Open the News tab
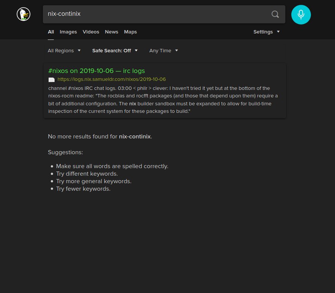Screen dimensions: 335x293 pyautogui.click(x=111, y=32)
